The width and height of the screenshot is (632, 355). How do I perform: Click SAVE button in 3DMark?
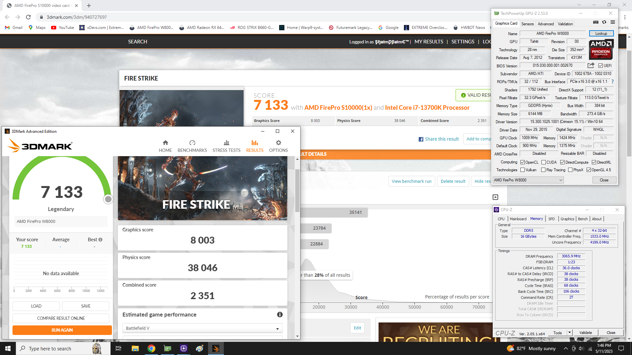coord(86,306)
